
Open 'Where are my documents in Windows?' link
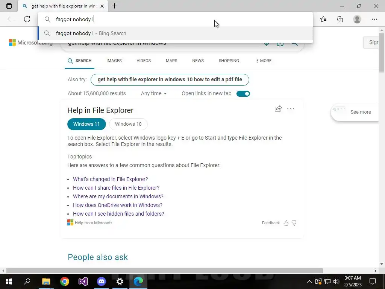click(118, 196)
